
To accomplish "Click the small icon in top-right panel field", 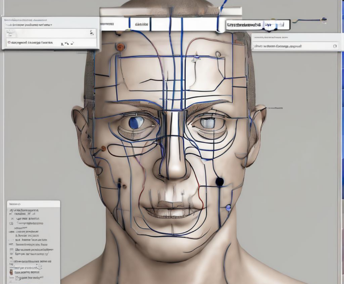I will (335, 46).
